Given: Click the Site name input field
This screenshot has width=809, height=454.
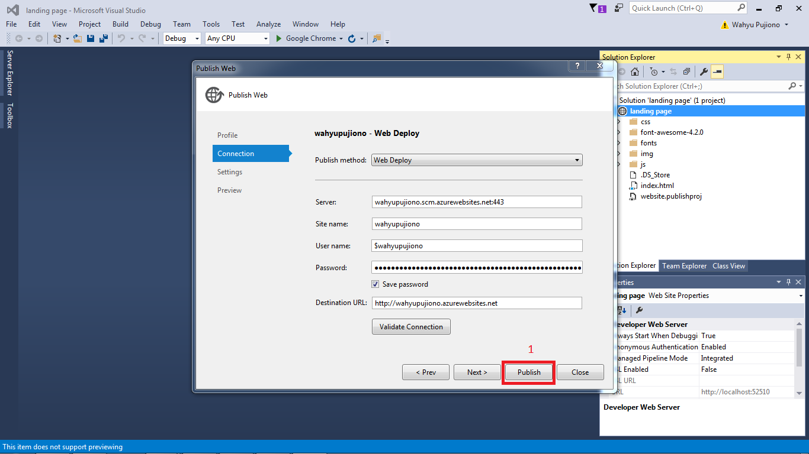Looking at the screenshot, I should (477, 224).
